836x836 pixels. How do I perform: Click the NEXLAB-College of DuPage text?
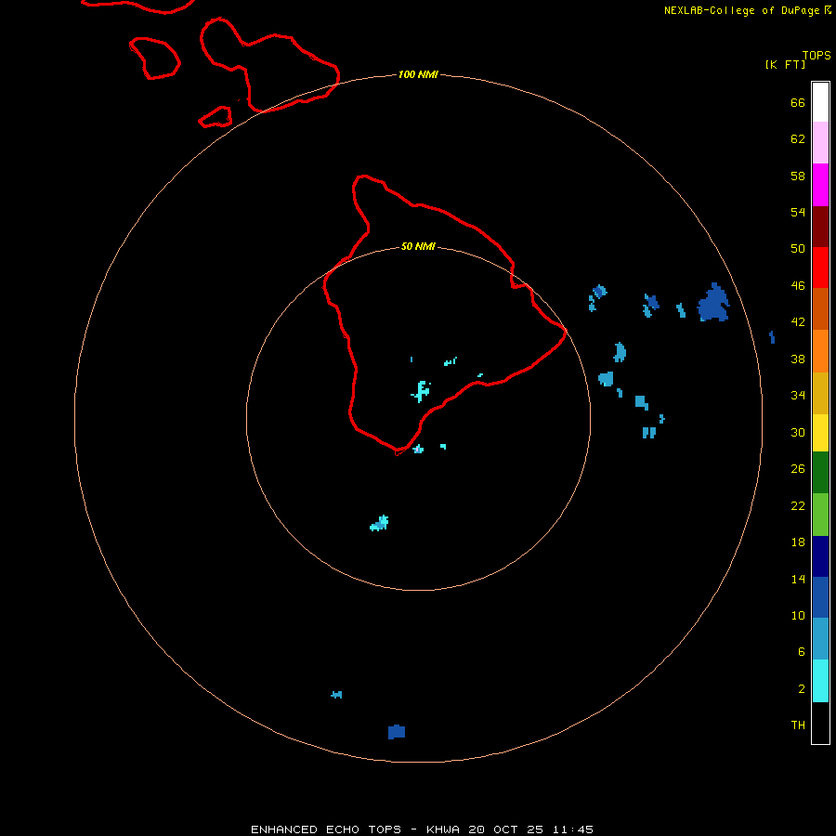point(742,10)
